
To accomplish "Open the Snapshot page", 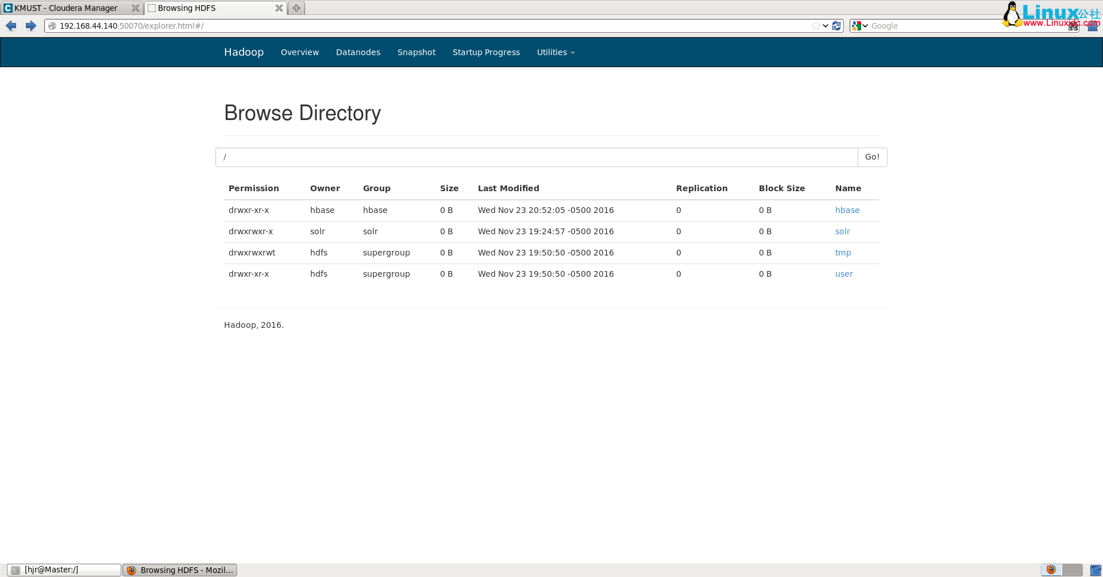I will [x=416, y=52].
